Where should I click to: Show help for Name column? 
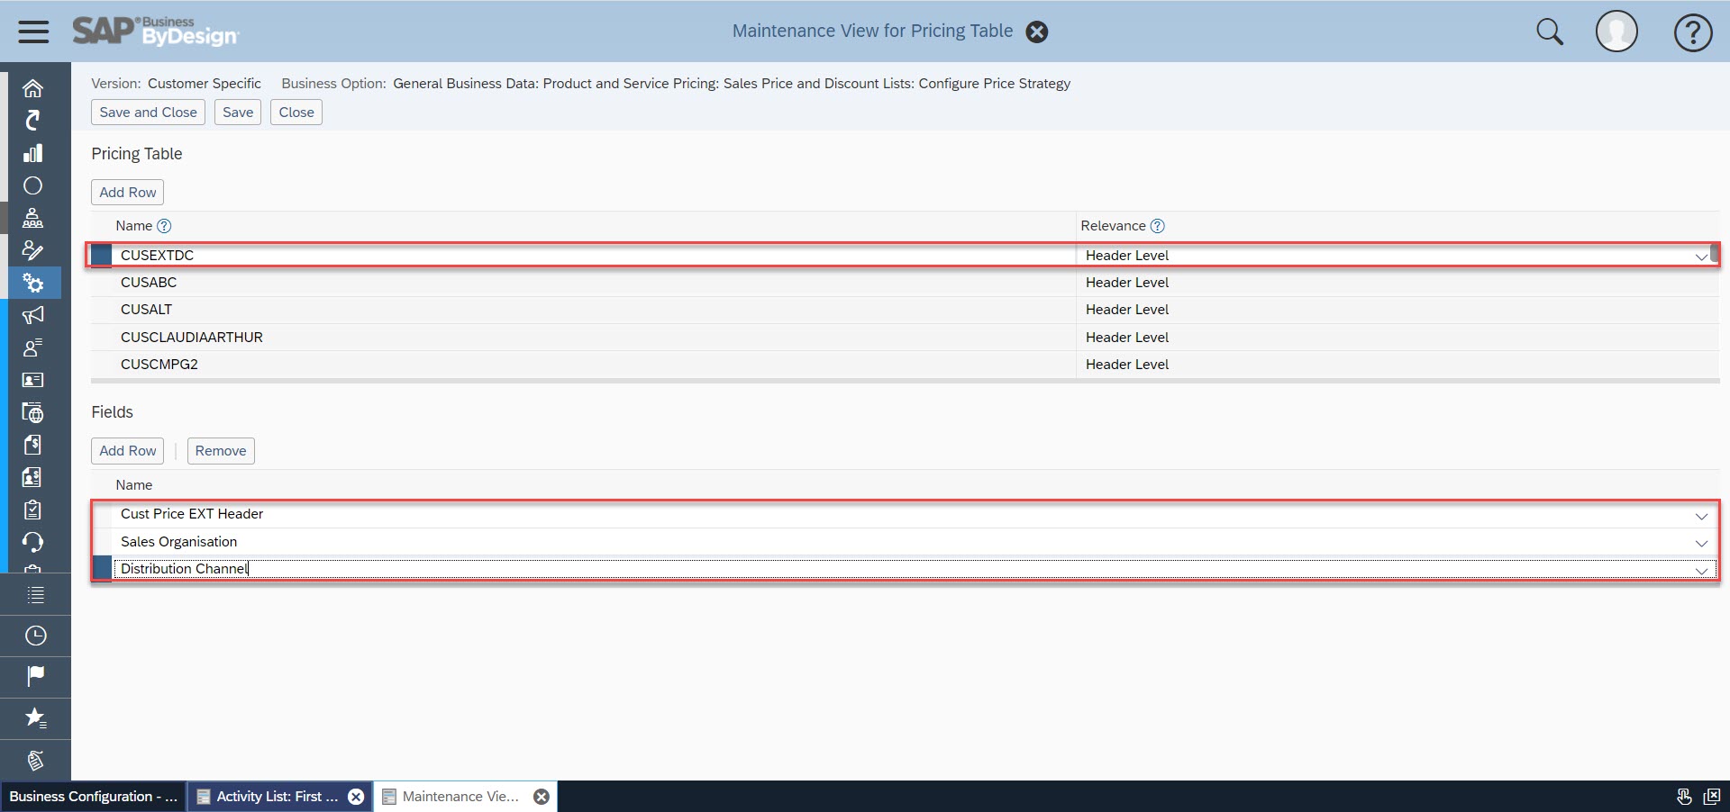coord(164,226)
